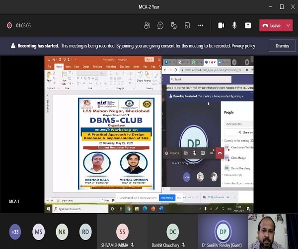Click the Search box in shared Teams
298x249 pixels.
[x=201, y=79]
